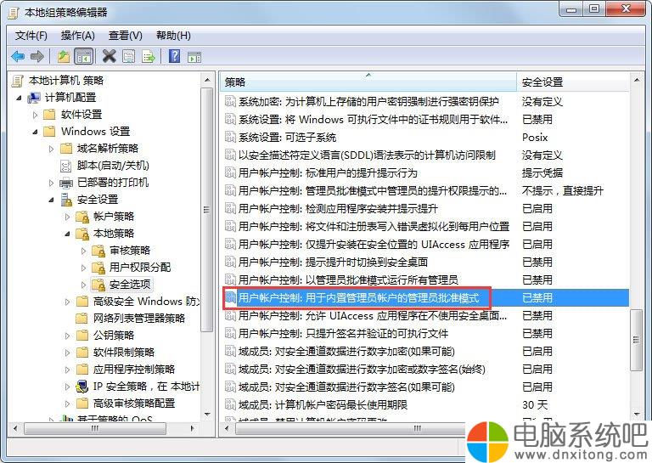Image resolution: width=652 pixels, height=463 pixels.
Task: Click the 审核策略 folder icon
Action: click(x=98, y=251)
